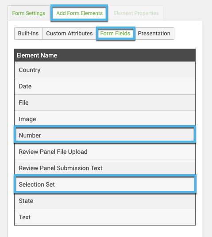
Task: Click the Element Name column header
Action: 105,55
